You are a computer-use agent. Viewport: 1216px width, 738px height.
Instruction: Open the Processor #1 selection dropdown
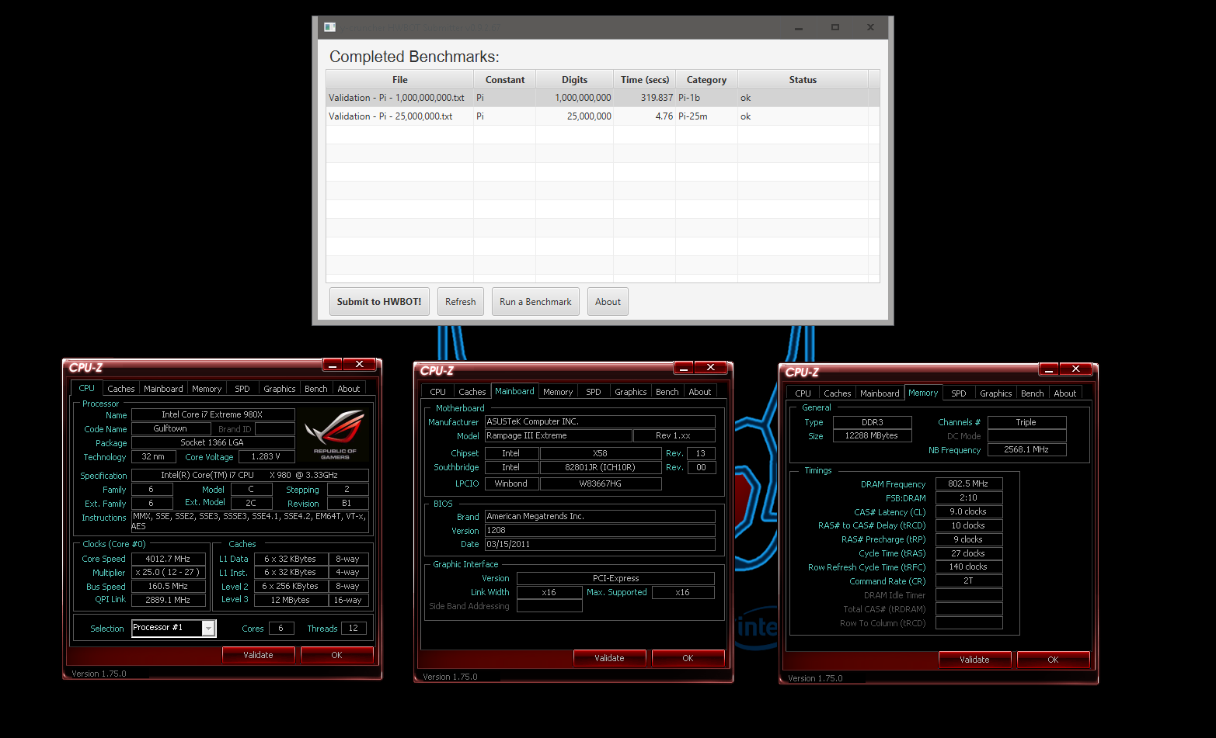[208, 628]
